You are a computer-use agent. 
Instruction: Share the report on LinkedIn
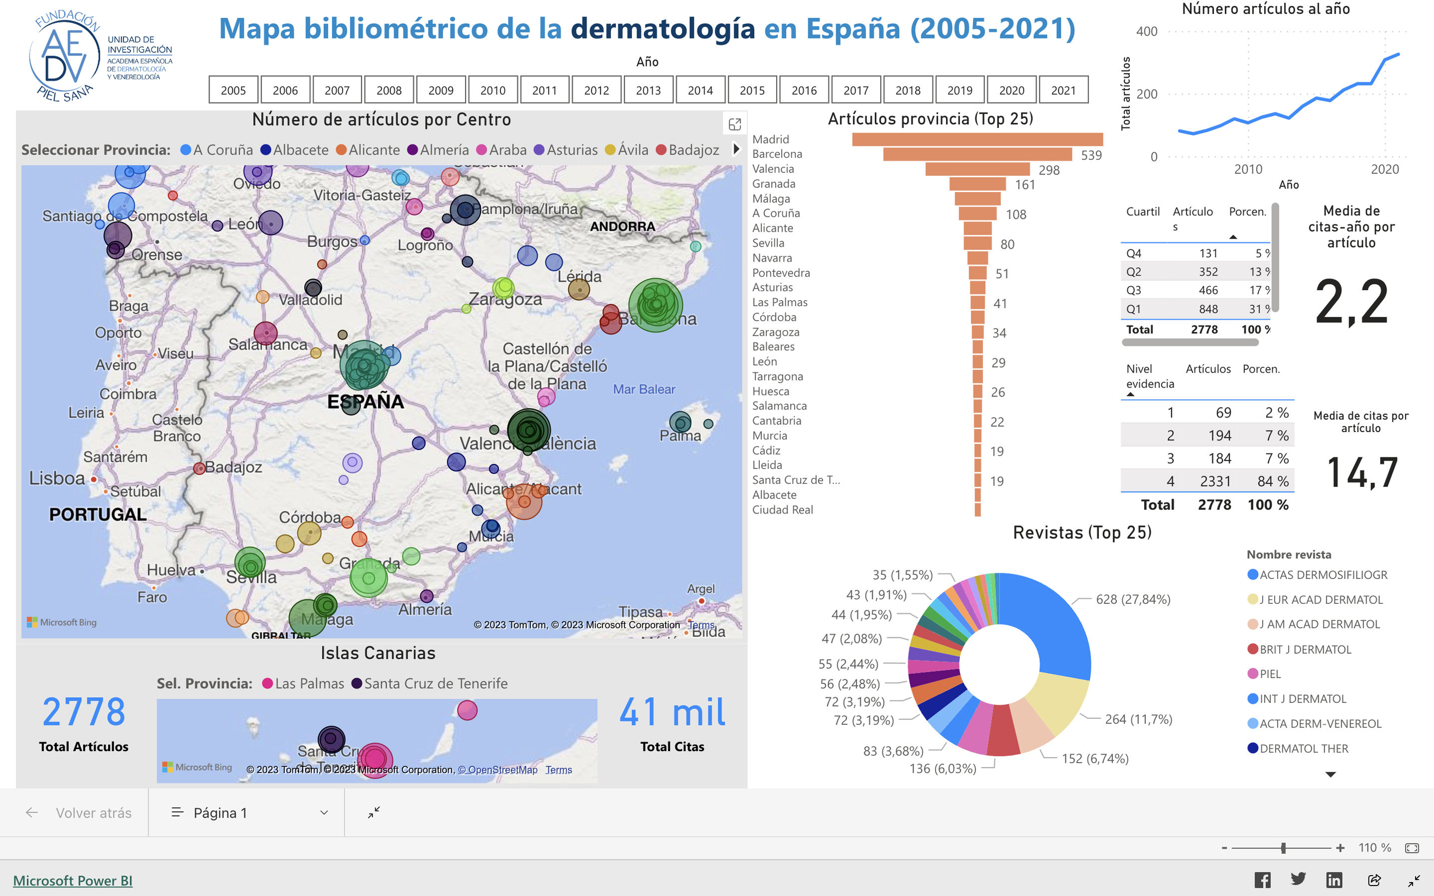click(x=1335, y=880)
